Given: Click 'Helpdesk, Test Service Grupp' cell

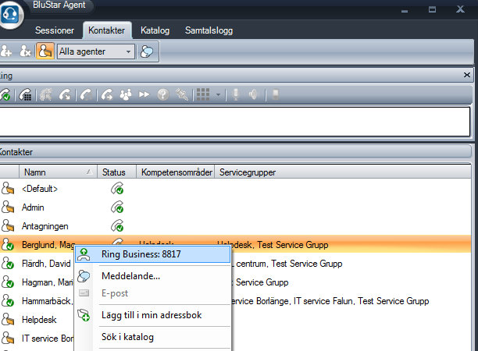Looking at the screenshot, I should (x=273, y=245).
